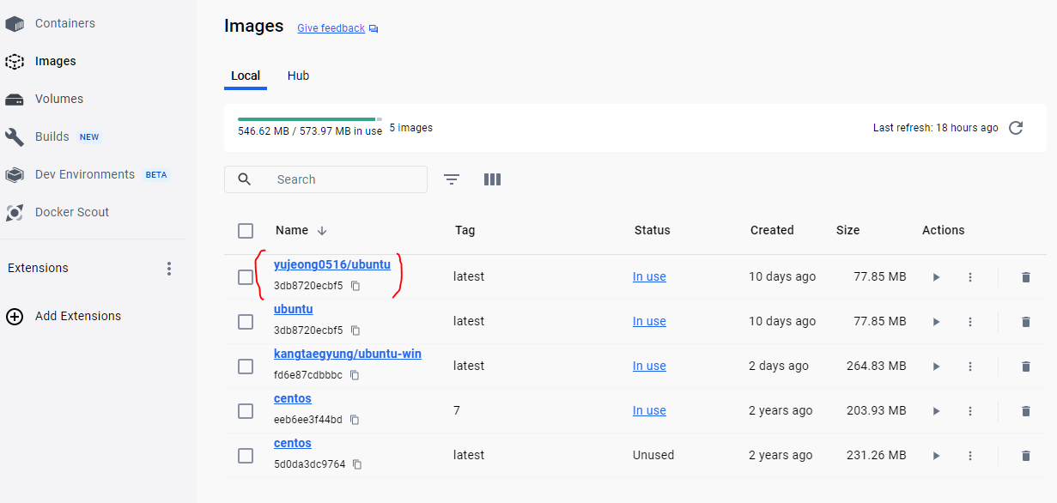Open Builds in the sidebar
This screenshot has width=1057, height=503.
pyautogui.click(x=52, y=137)
